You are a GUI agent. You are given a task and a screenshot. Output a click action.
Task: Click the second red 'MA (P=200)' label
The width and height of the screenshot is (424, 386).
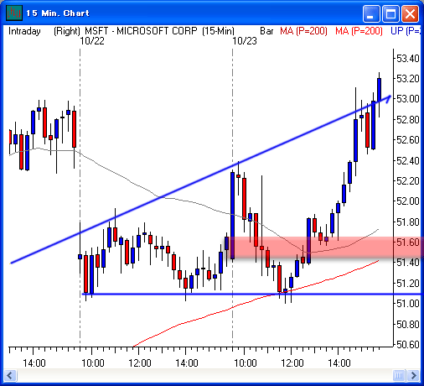[359, 31]
